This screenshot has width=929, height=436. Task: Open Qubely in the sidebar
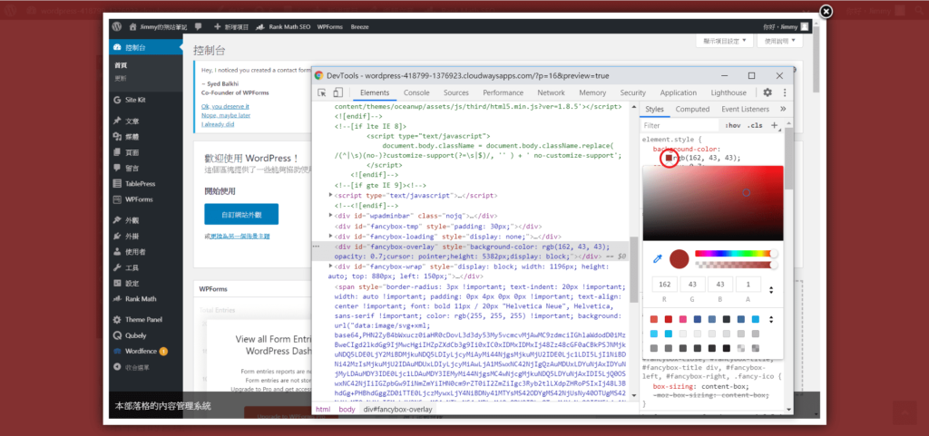(136, 335)
